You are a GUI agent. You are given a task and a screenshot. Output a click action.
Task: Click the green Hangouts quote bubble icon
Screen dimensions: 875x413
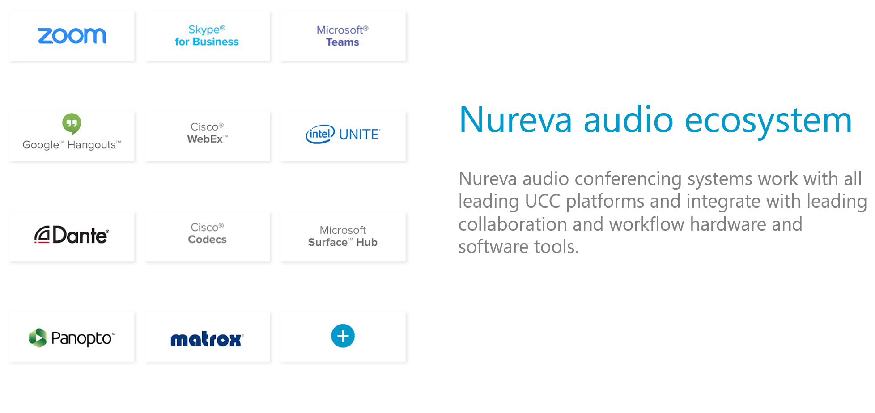point(72,123)
